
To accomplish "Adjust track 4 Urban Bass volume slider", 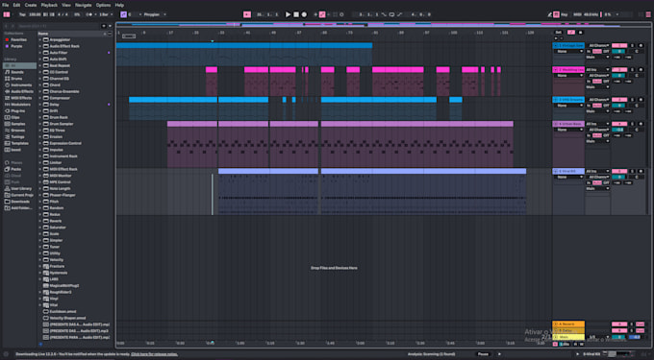I will [x=619, y=130].
